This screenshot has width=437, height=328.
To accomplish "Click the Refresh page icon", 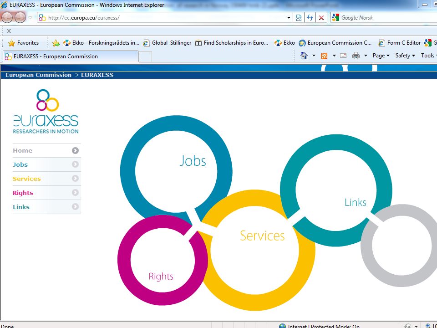I will 310,18.
